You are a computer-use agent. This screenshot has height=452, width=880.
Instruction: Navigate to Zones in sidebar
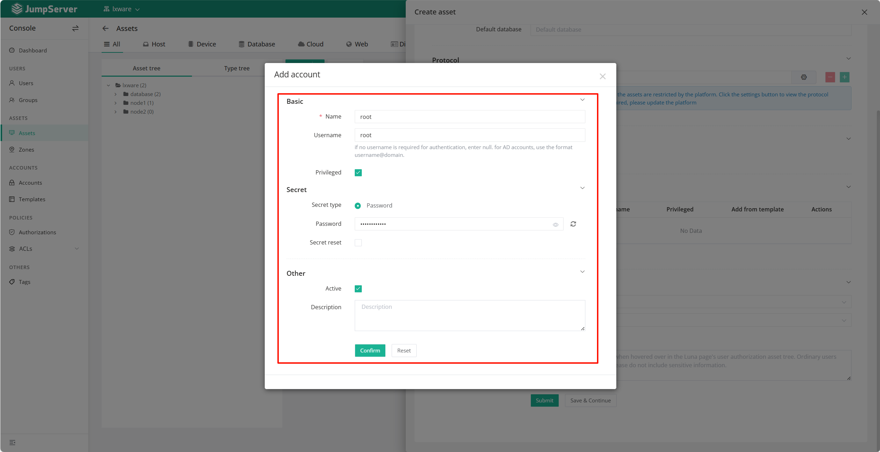point(26,149)
